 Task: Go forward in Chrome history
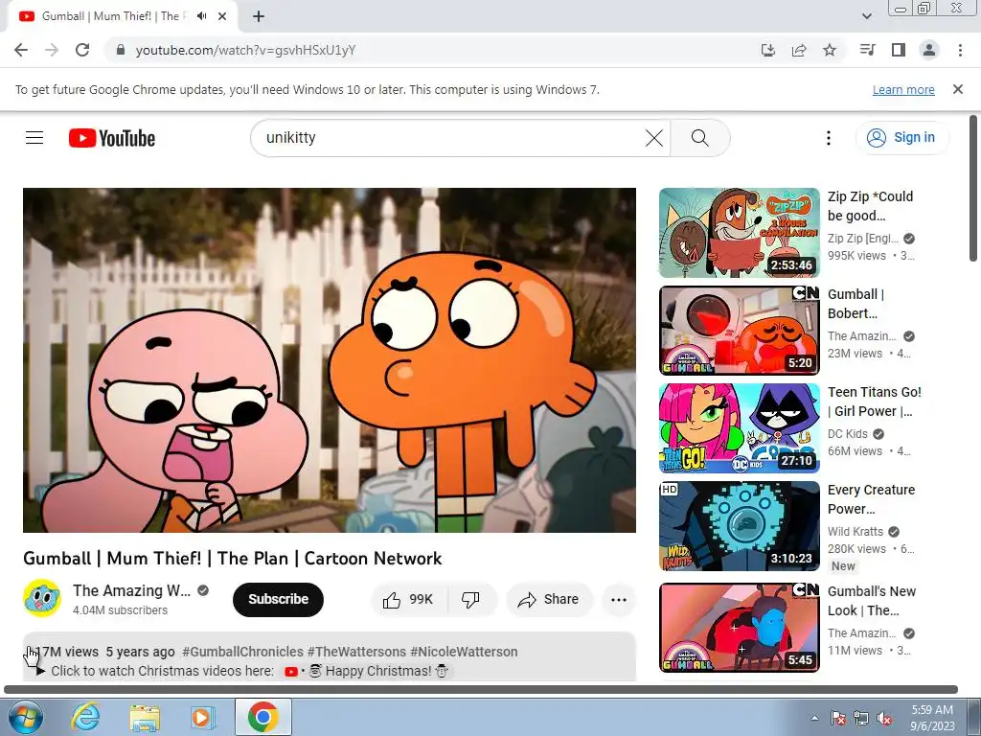(52, 50)
